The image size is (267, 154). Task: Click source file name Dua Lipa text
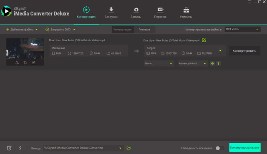(x=77, y=40)
